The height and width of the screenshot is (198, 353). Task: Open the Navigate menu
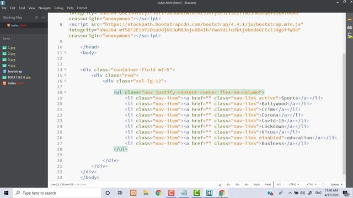click(45, 8)
